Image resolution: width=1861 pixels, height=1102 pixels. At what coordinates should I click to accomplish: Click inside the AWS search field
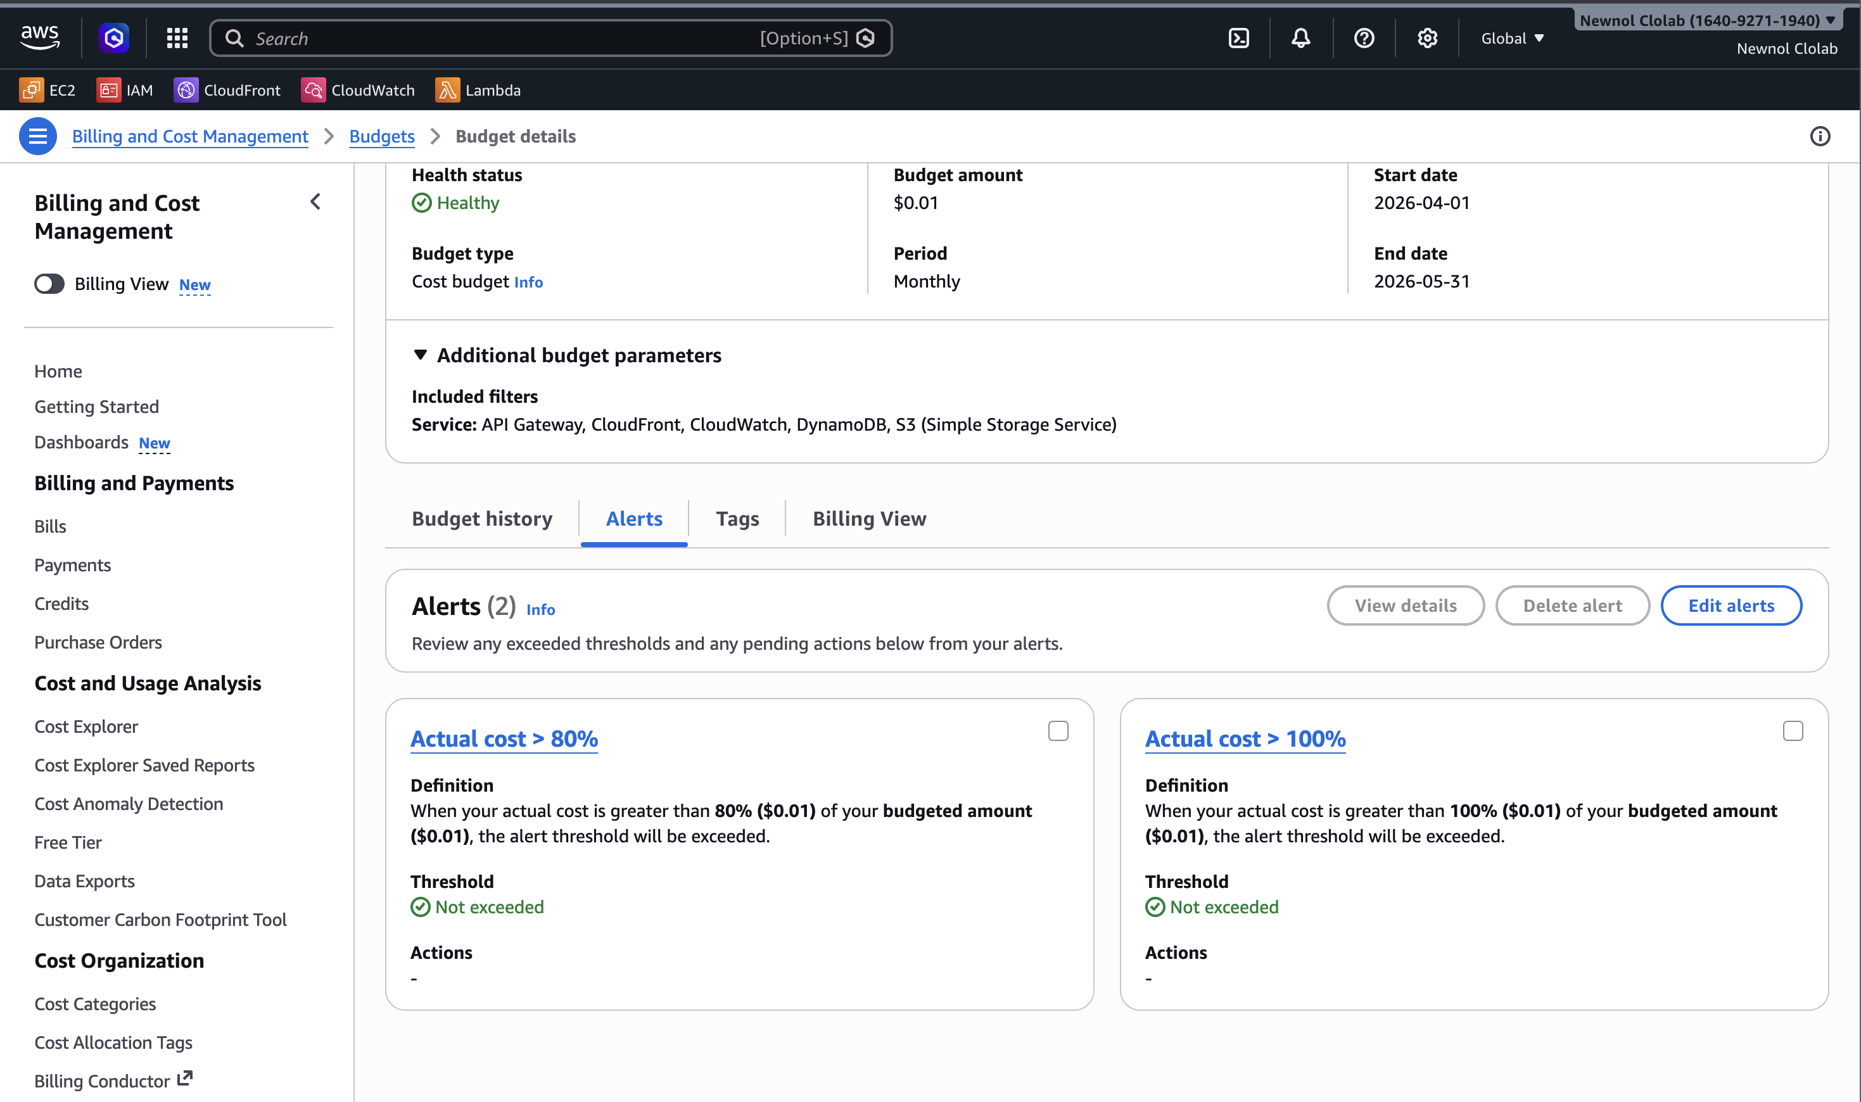click(520, 38)
